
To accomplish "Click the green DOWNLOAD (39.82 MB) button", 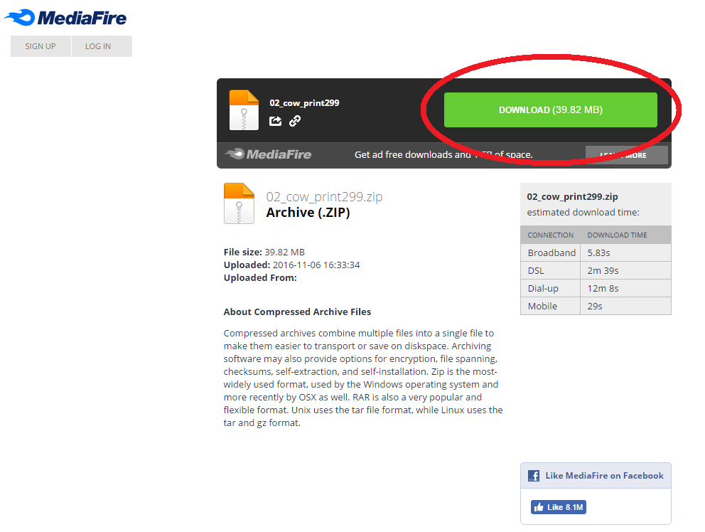I will (550, 110).
